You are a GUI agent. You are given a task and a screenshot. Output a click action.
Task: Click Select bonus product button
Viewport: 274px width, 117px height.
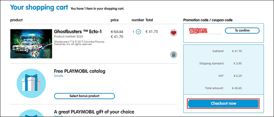84,96
